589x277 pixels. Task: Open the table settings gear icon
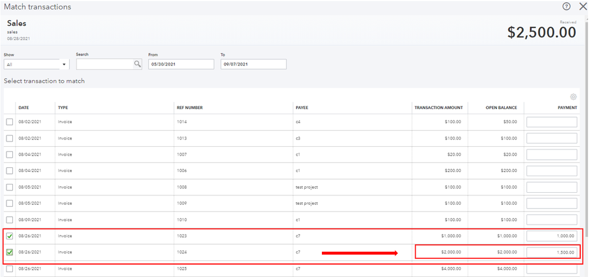[x=573, y=97]
